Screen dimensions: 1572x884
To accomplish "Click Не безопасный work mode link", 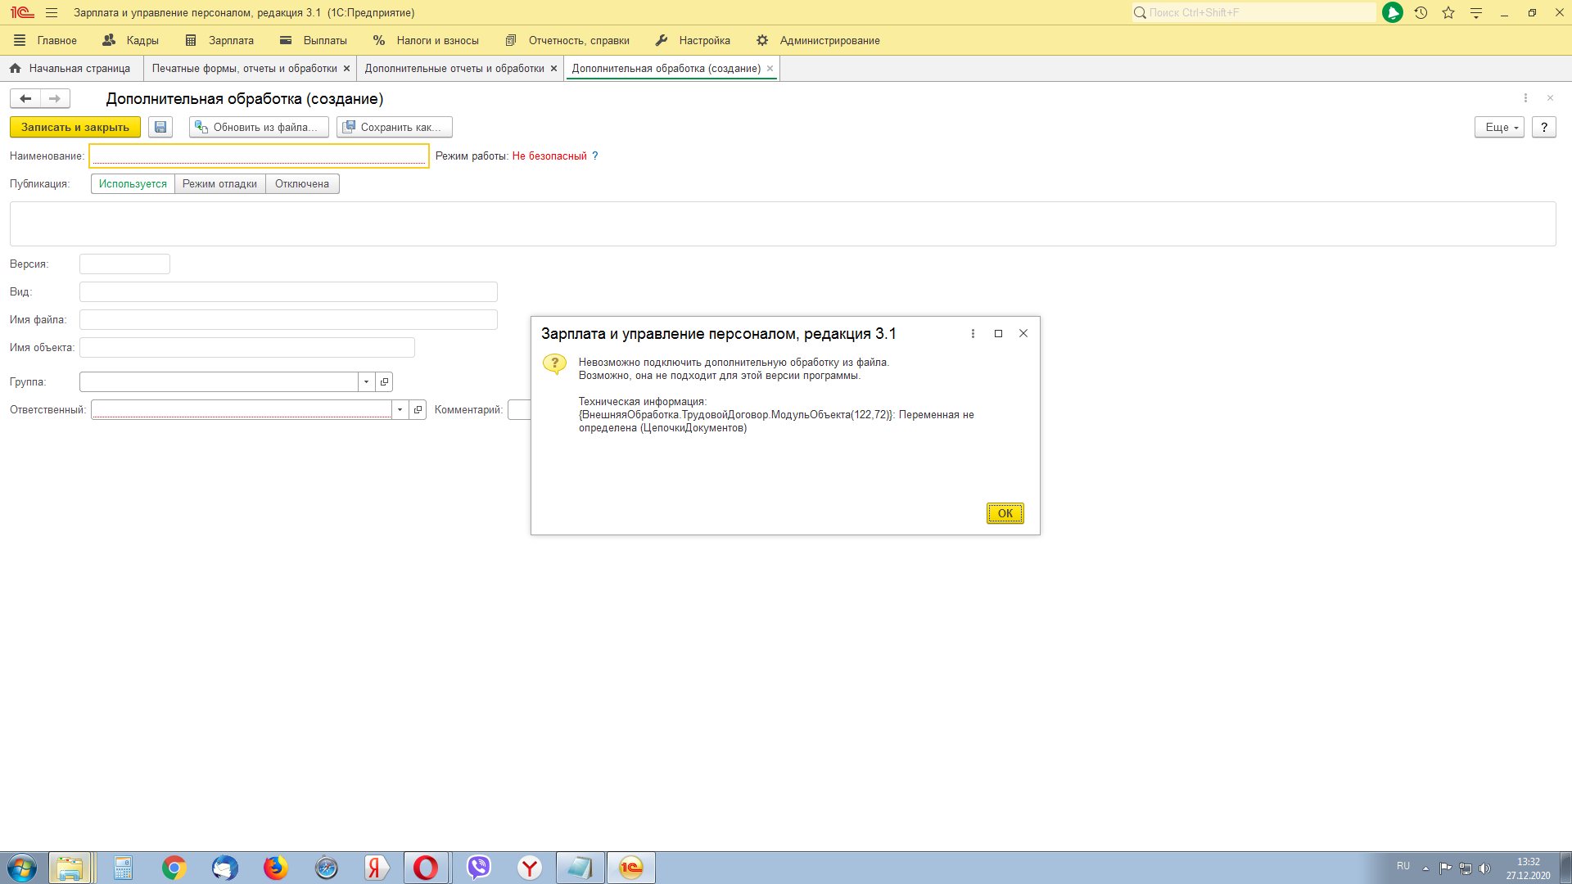I will point(549,156).
